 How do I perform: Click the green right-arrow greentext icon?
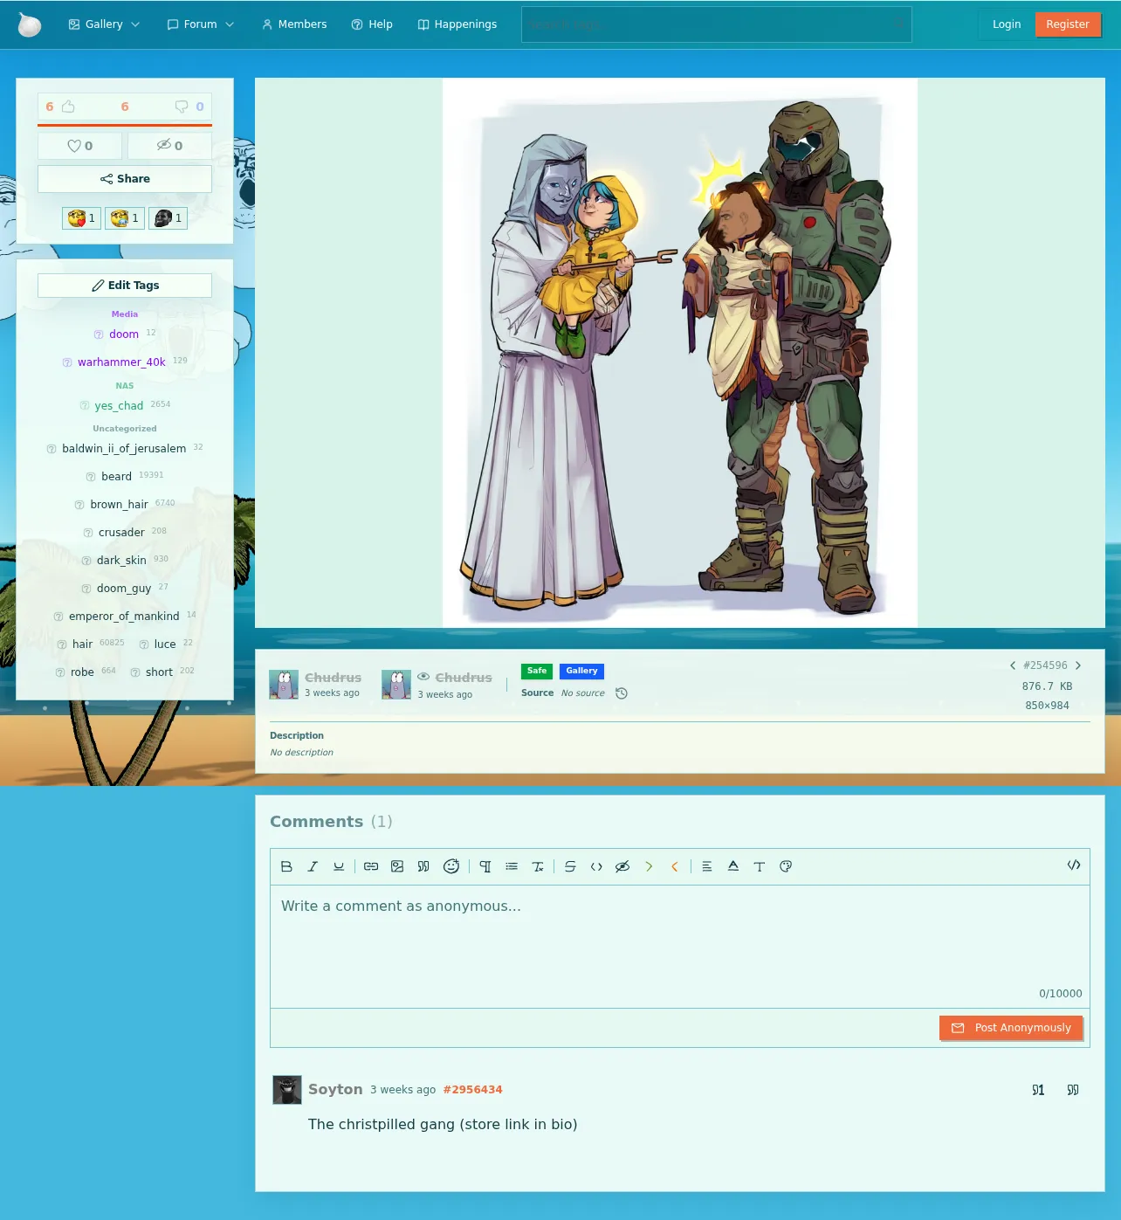[x=649, y=866]
